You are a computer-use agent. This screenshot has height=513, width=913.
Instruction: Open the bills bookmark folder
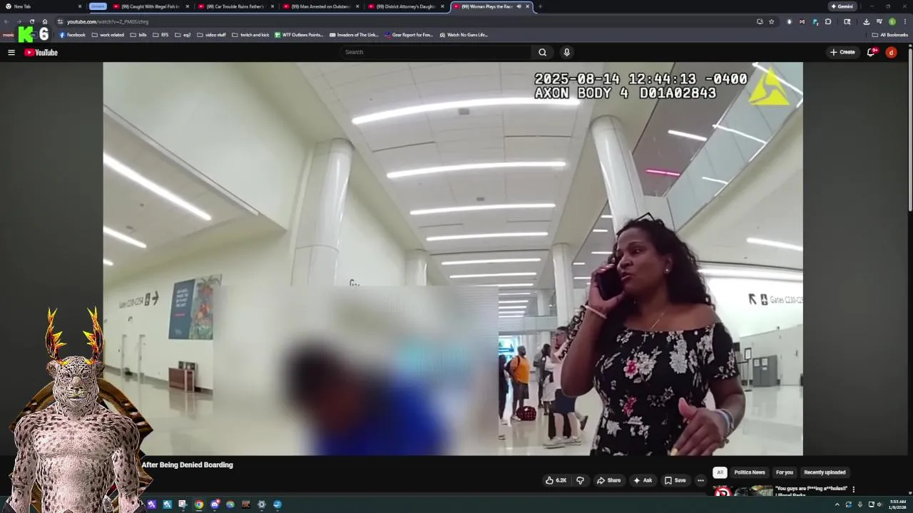[x=138, y=34]
